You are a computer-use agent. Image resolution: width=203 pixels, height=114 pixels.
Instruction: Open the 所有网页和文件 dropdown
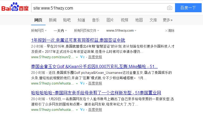click(87, 31)
